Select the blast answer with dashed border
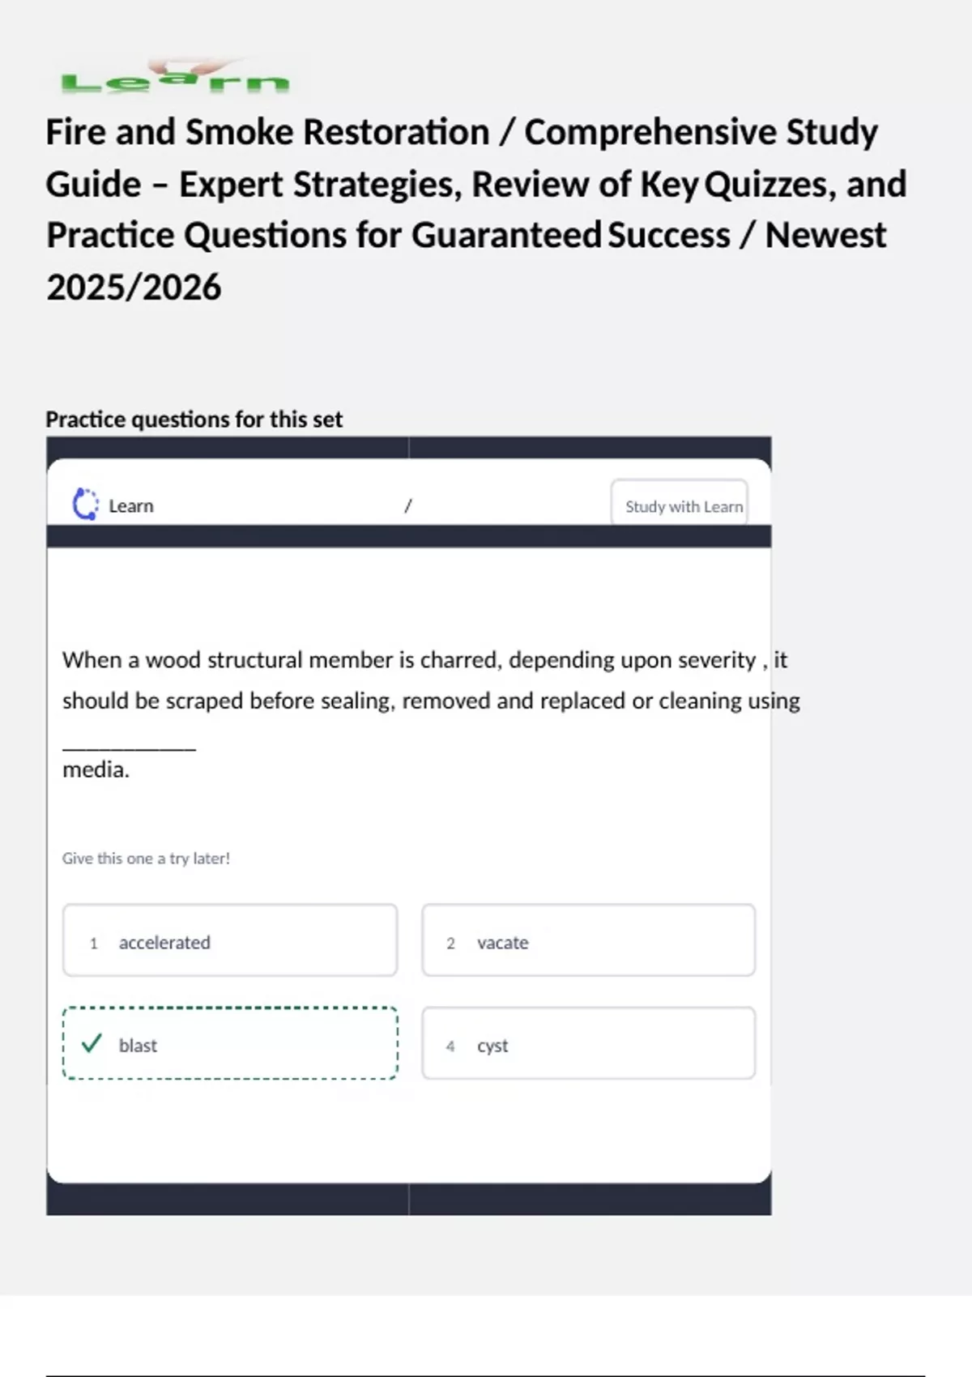 tap(230, 1043)
